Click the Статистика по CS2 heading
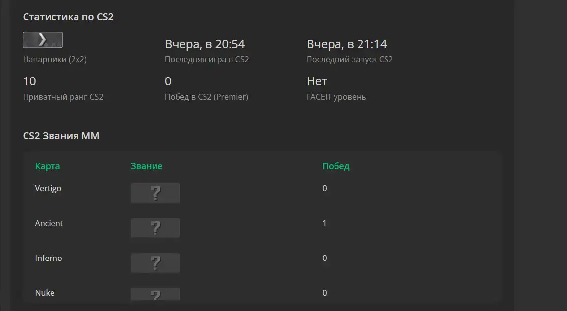567x311 pixels. [68, 17]
